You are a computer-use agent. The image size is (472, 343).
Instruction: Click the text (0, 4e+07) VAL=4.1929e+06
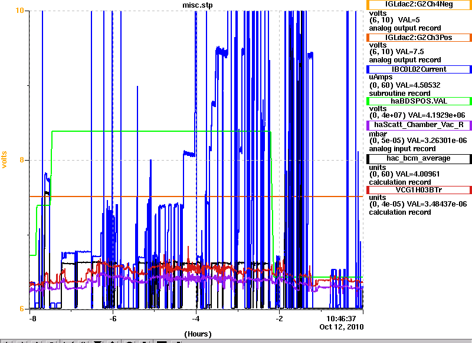tap(417, 115)
